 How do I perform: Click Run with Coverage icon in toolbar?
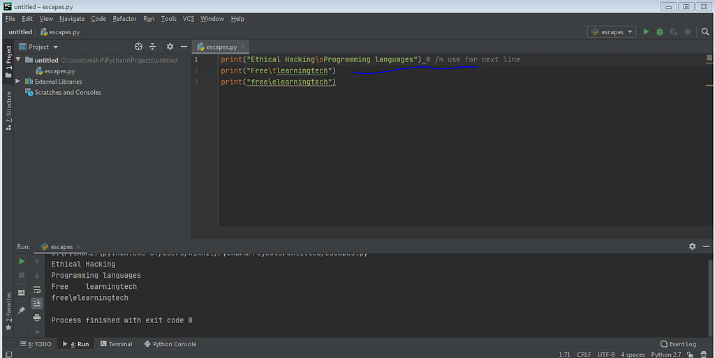point(674,32)
